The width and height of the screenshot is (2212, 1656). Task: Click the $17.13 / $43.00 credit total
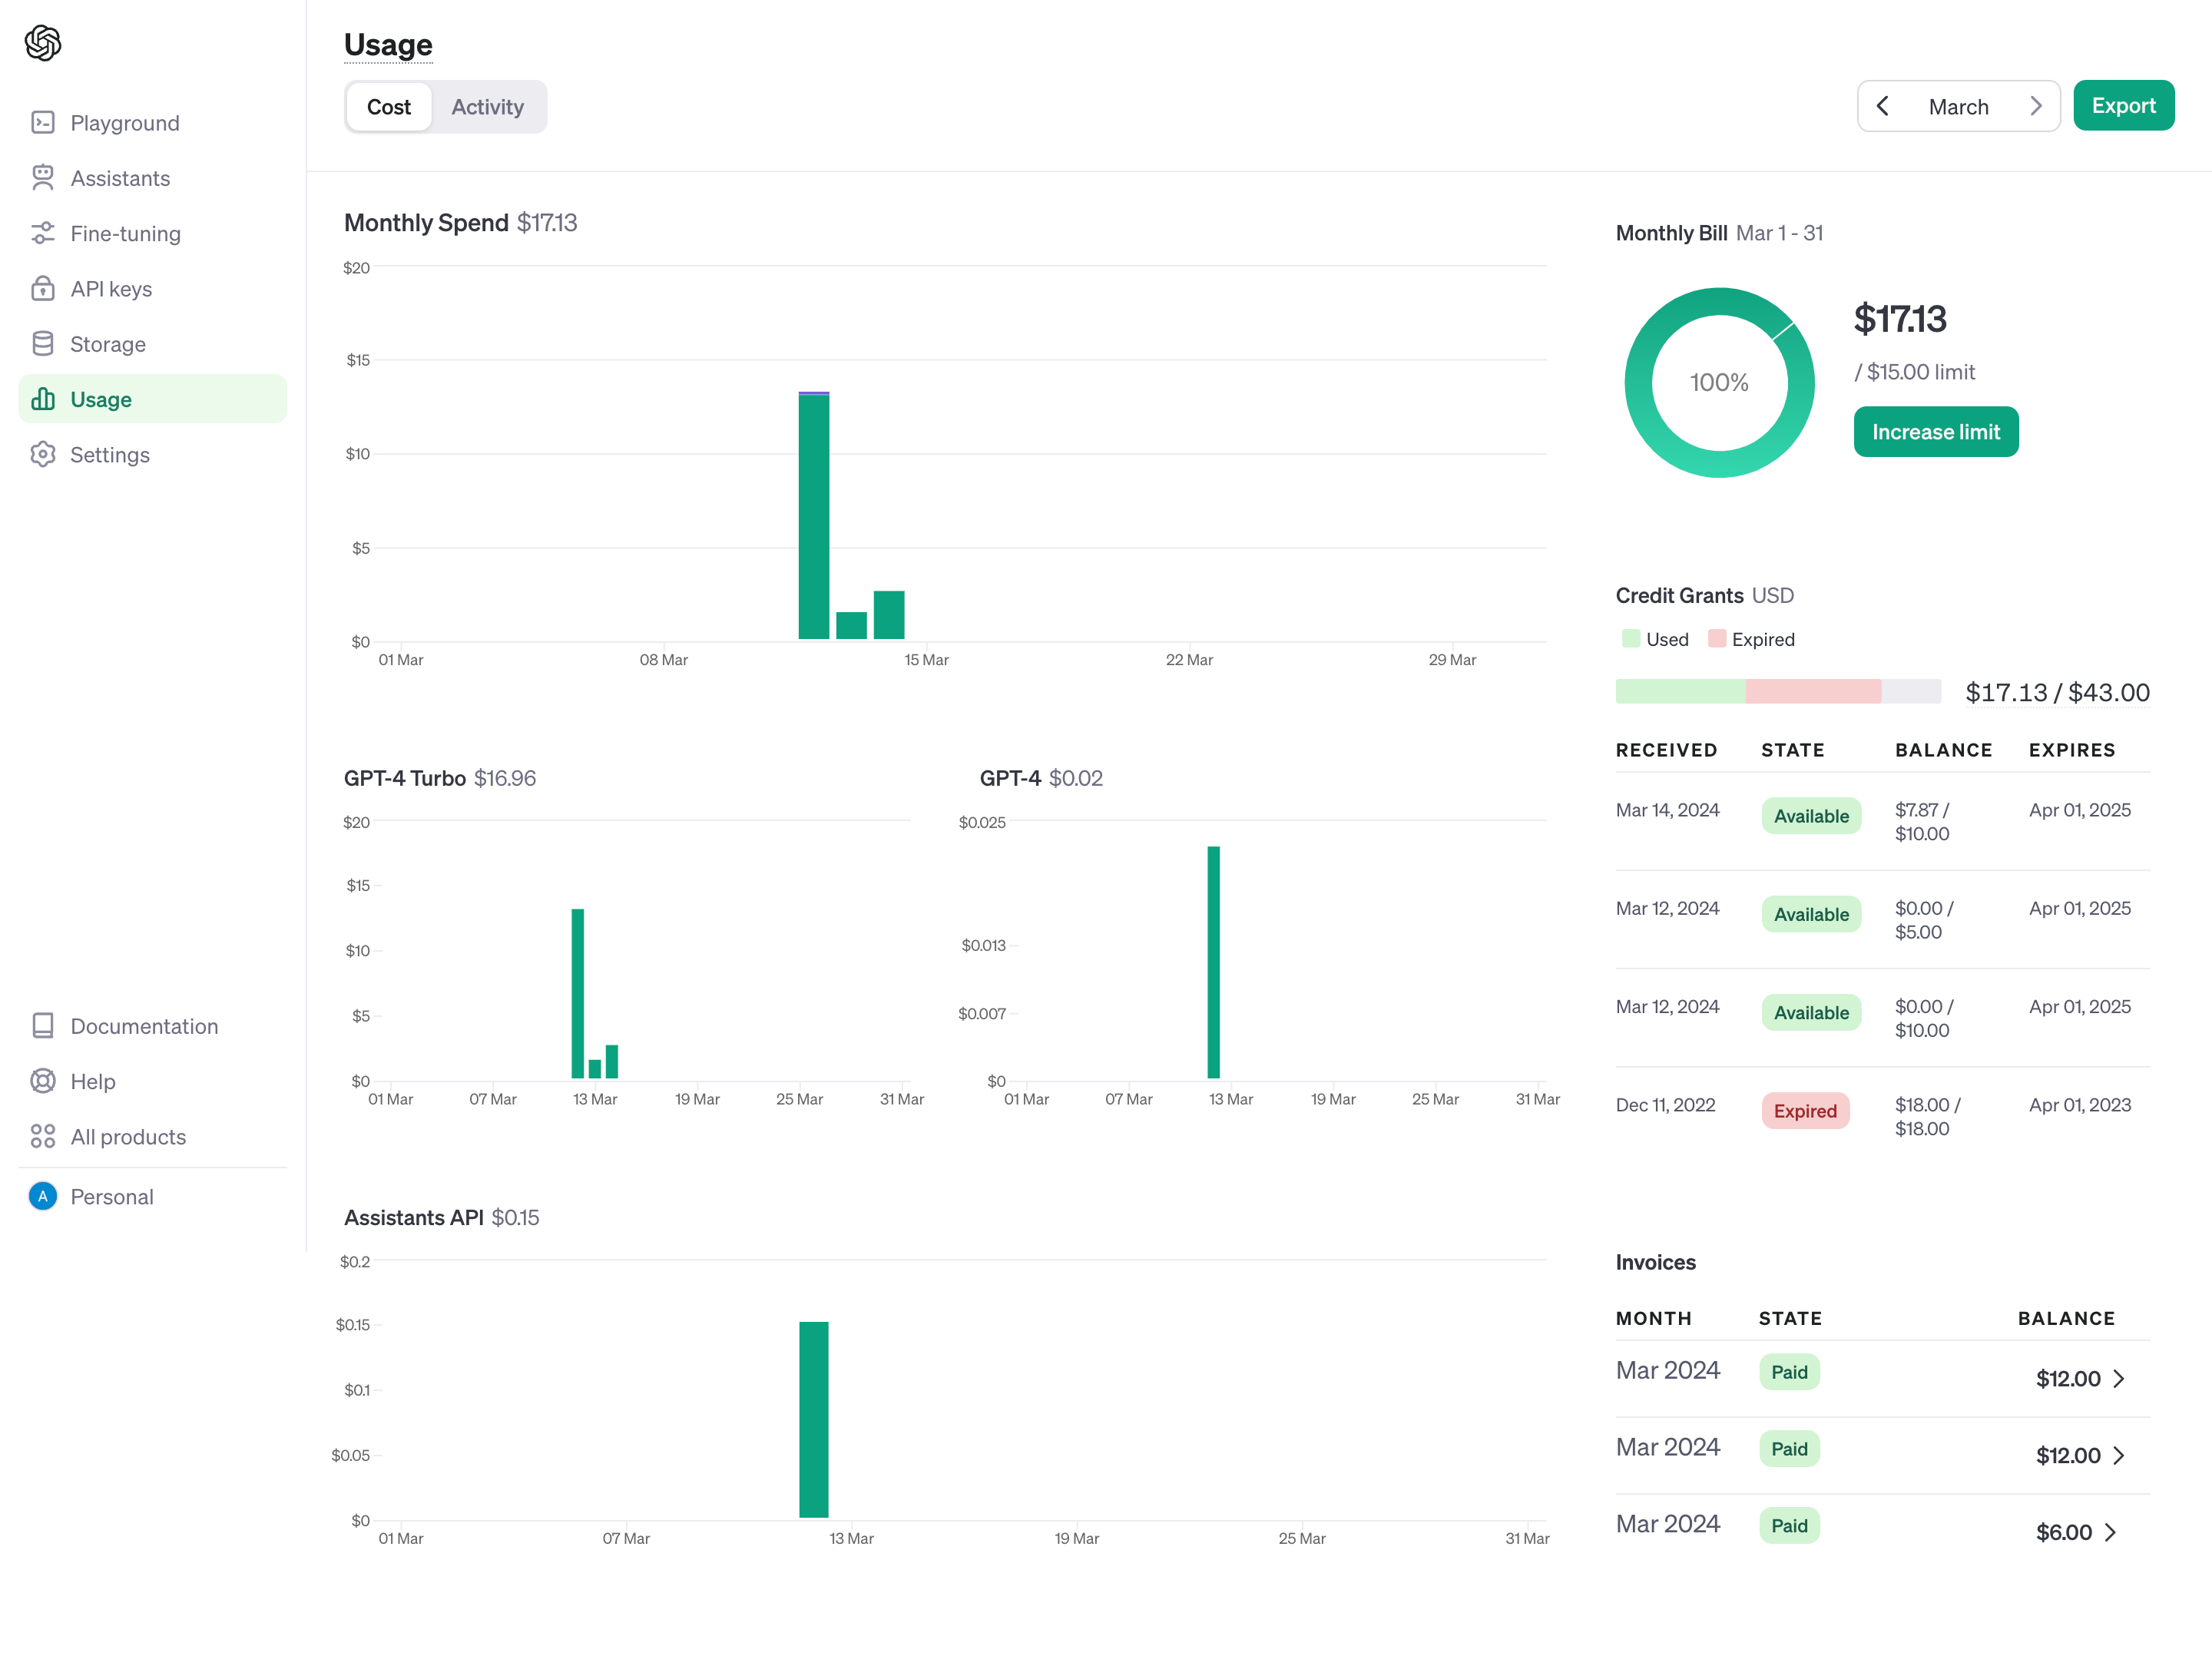pyautogui.click(x=2057, y=692)
